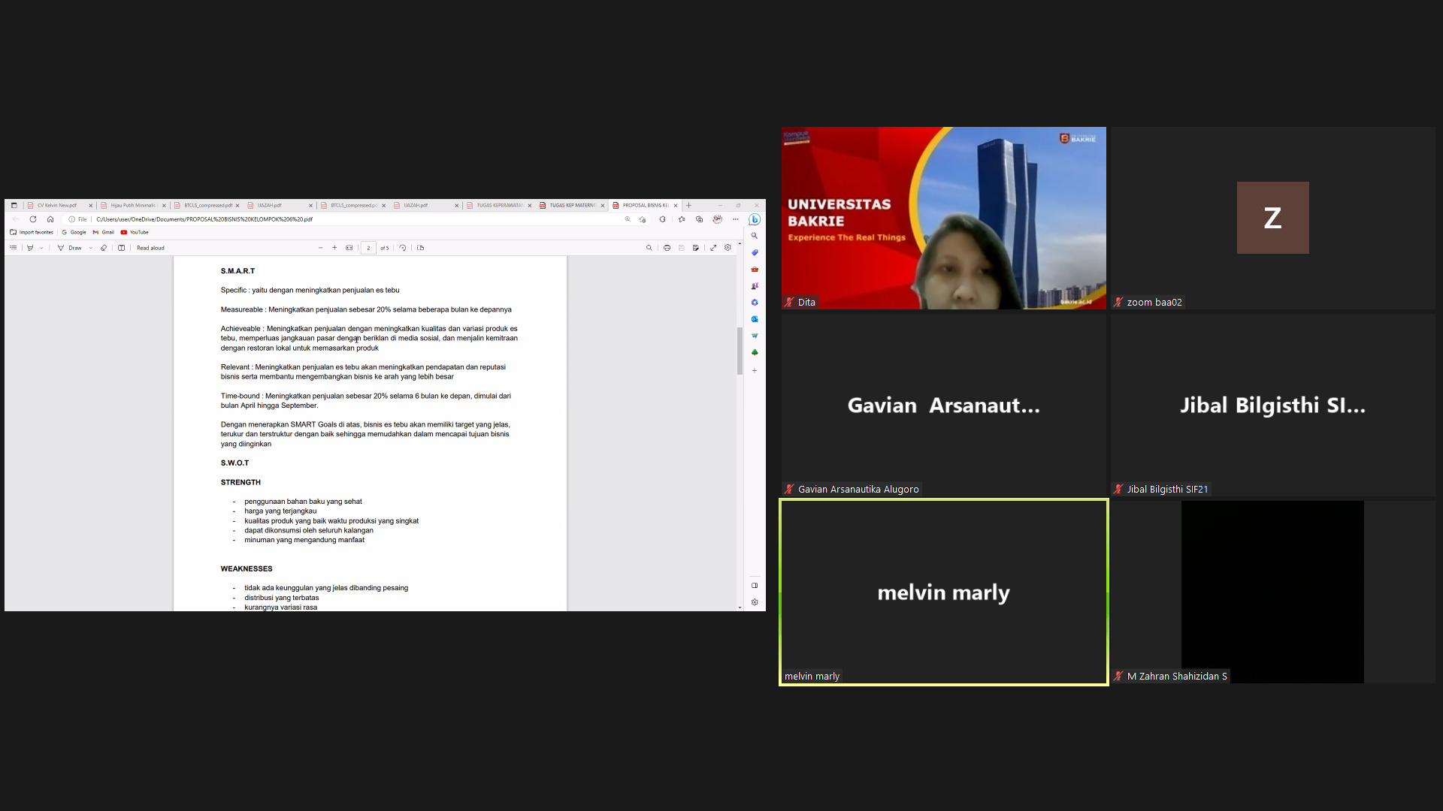Fit the PDF page to width

point(349,248)
